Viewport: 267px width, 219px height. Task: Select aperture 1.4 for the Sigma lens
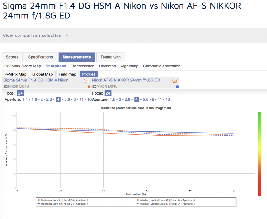[25, 99]
